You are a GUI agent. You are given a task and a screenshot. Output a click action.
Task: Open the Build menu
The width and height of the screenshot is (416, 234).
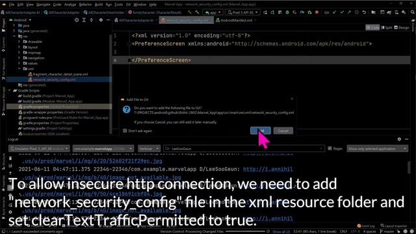tap(99, 5)
